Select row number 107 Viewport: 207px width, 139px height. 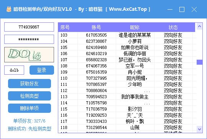tap(64, 60)
